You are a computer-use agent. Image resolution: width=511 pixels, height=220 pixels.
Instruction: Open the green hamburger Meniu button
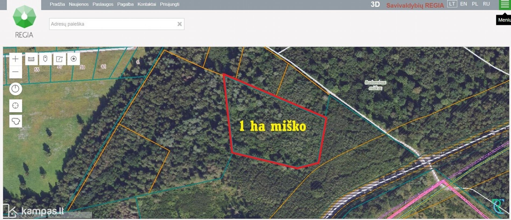(505, 5)
